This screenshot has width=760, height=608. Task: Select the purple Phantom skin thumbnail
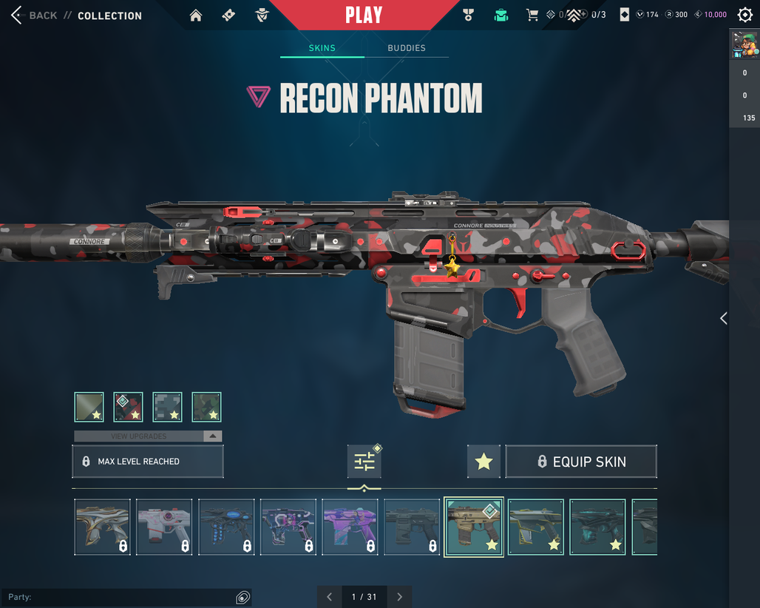click(350, 527)
